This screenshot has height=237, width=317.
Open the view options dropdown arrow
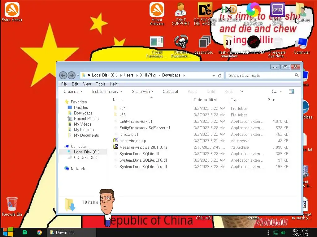tap(281, 91)
